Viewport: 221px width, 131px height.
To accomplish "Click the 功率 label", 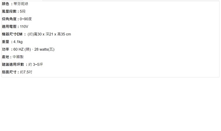I will [x=6, y=49].
